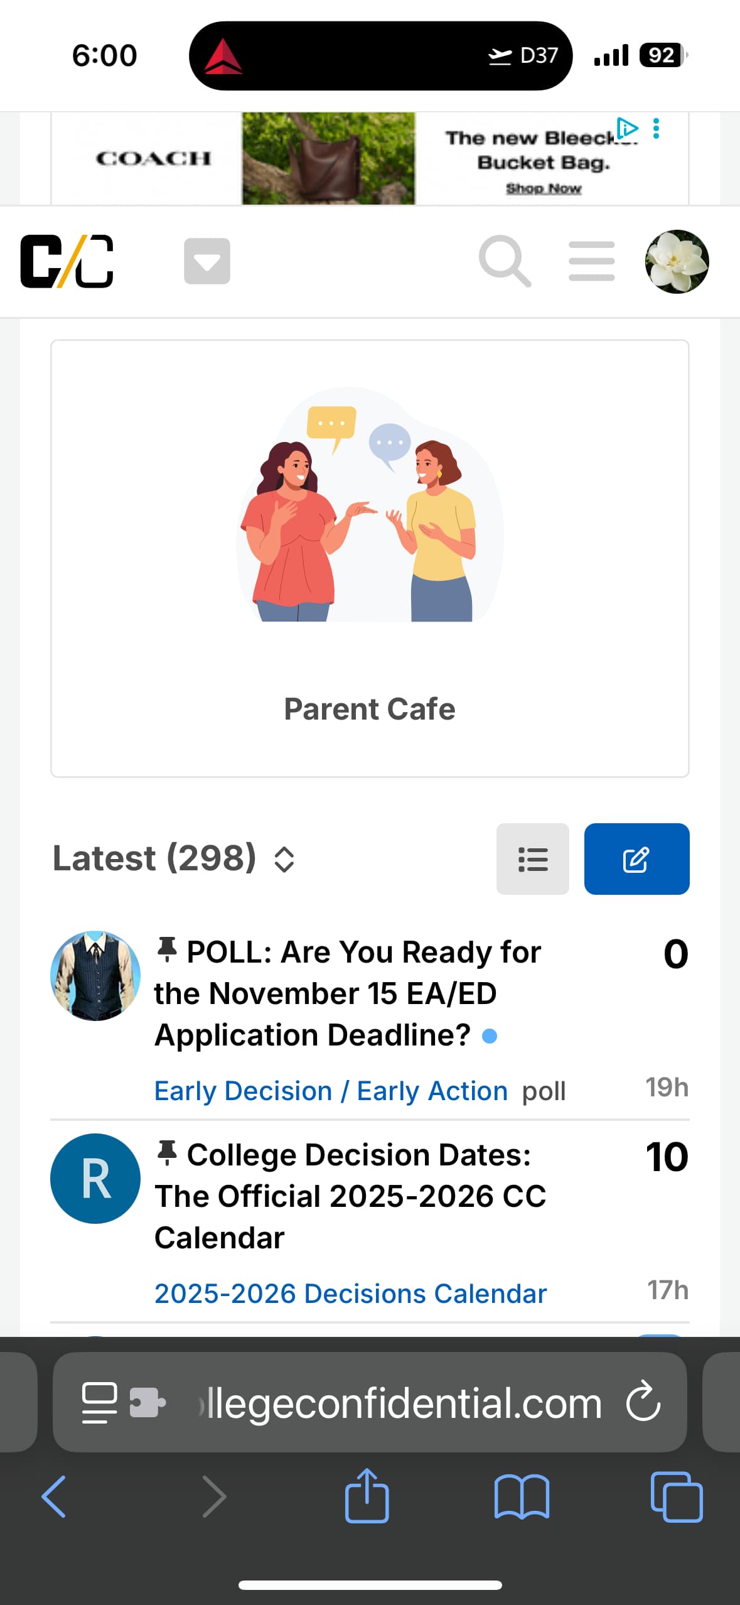Image resolution: width=740 pixels, height=1605 pixels.
Task: Open the hamburger navigation menu
Action: (591, 261)
